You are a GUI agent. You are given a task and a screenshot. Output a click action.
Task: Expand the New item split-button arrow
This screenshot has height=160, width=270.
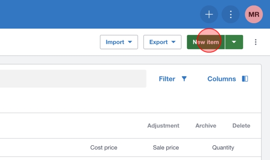click(x=234, y=42)
